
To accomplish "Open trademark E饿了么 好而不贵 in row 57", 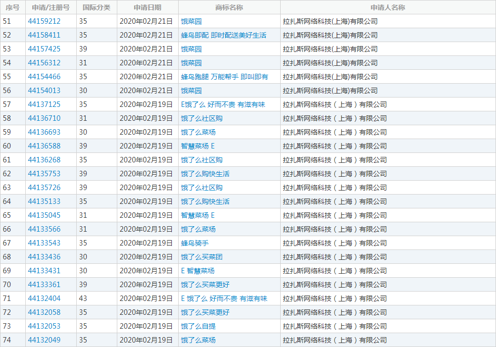I will tap(223, 104).
